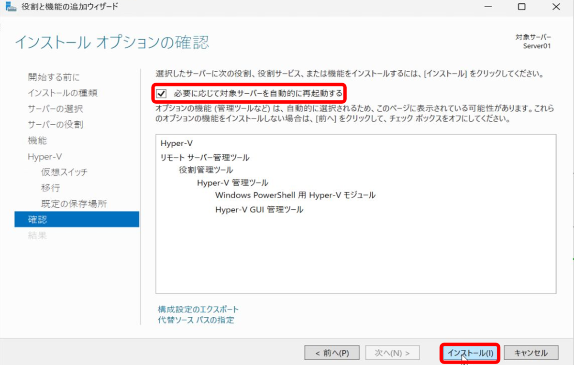Click the インストール(I) button

470,353
